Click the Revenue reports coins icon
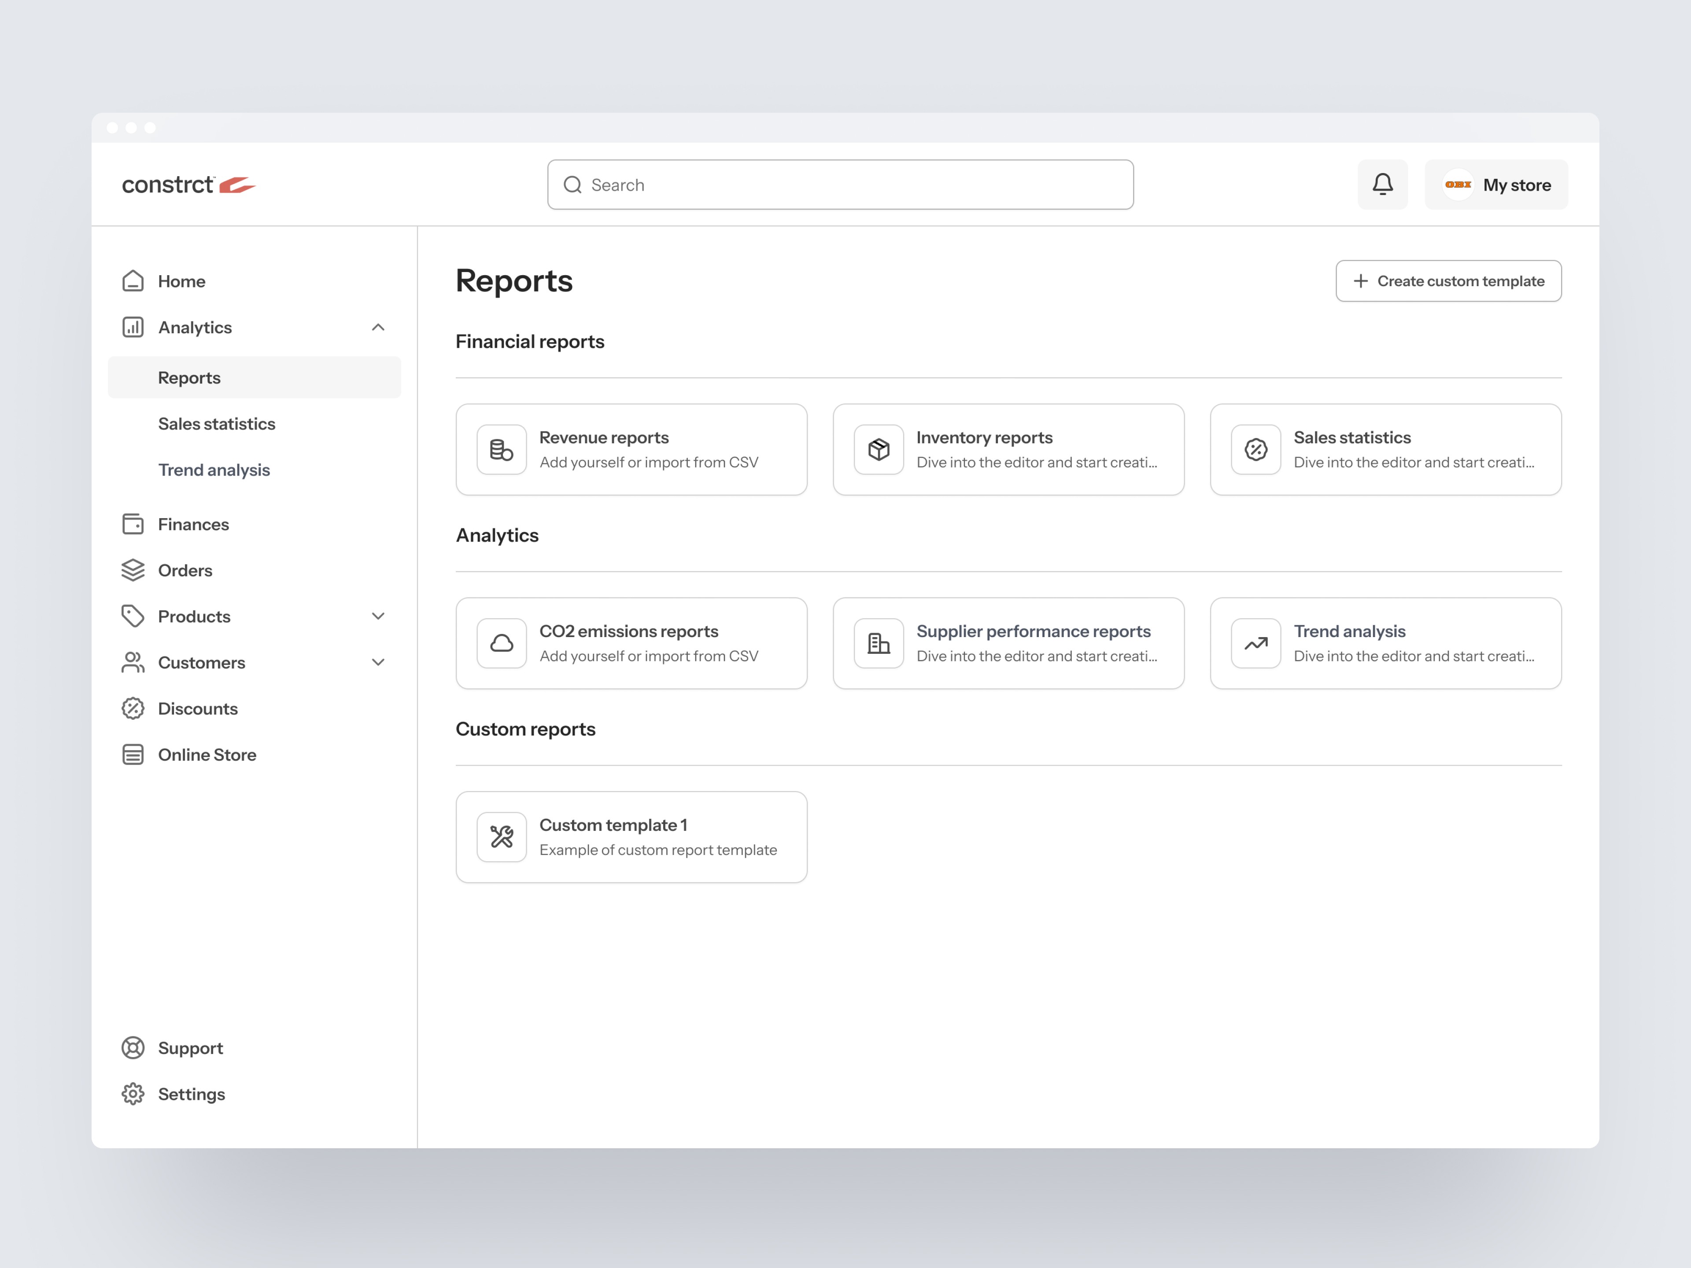Image resolution: width=1691 pixels, height=1268 pixels. pyautogui.click(x=502, y=450)
